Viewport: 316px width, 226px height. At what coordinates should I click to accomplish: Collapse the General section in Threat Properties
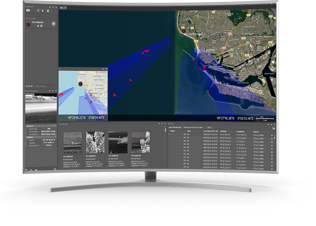click(x=55, y=126)
